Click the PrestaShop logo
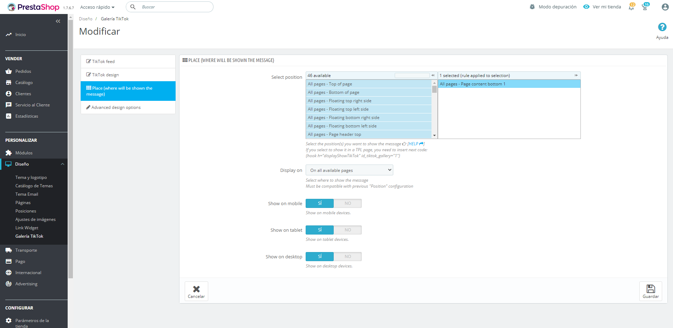The width and height of the screenshot is (673, 328). [33, 7]
